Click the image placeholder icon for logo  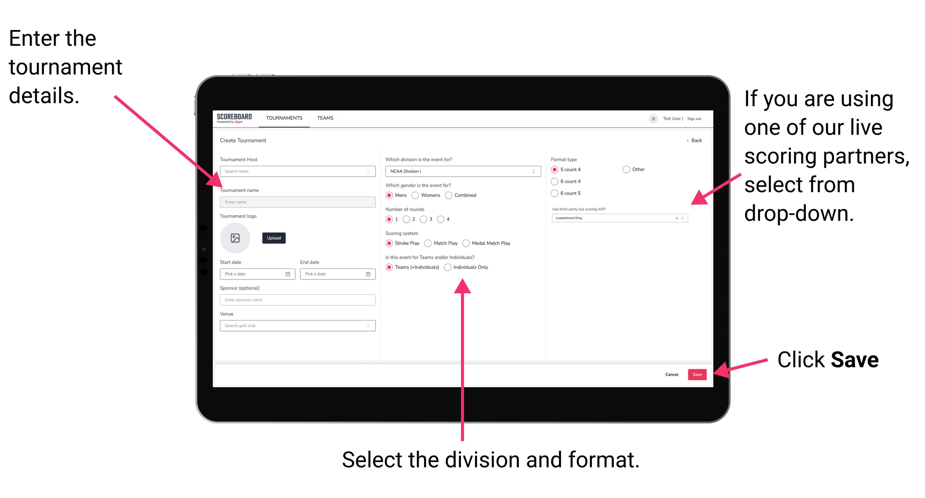[x=235, y=238]
